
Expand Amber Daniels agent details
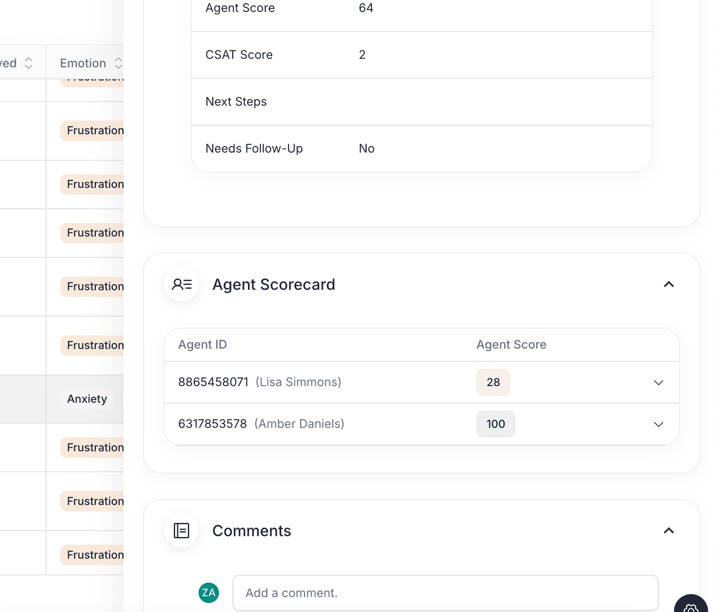coord(659,424)
